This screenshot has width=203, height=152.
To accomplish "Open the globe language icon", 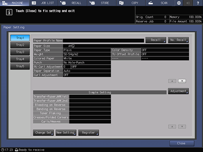I will coord(179,3).
